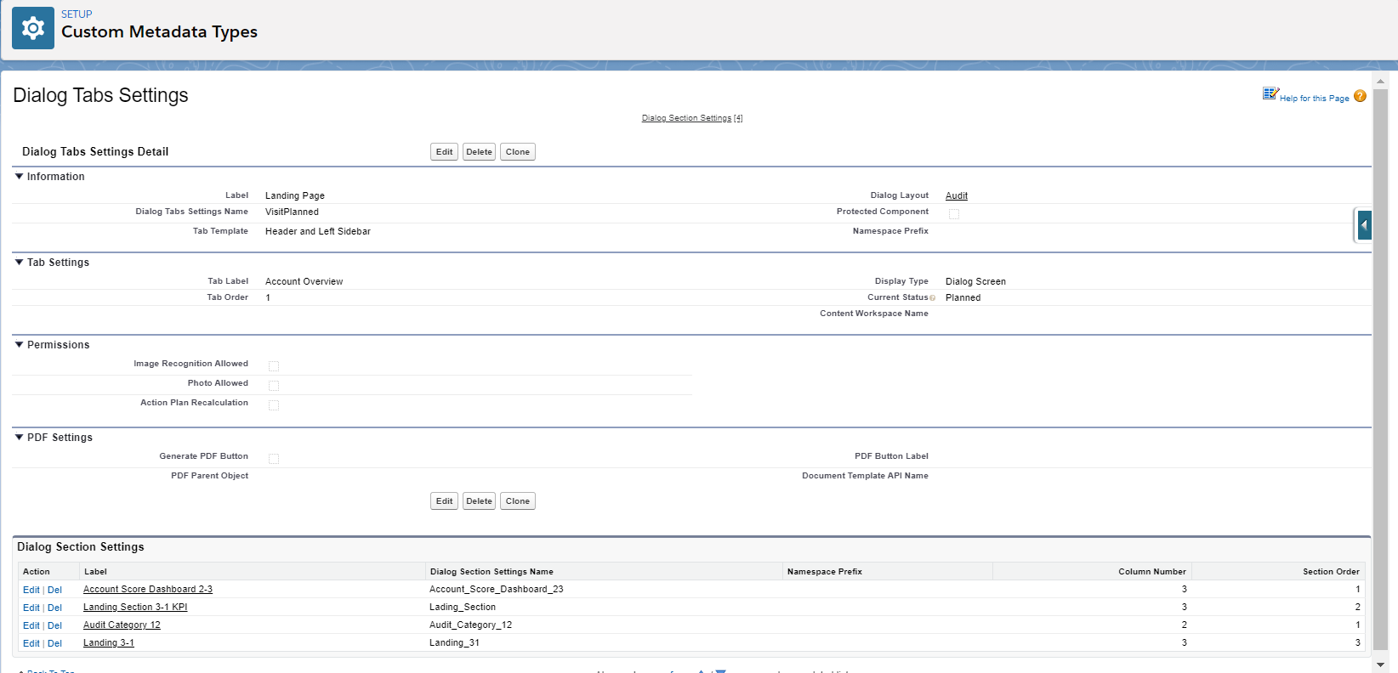
Task: Toggle the Protected Component checkbox
Action: pyautogui.click(x=954, y=214)
